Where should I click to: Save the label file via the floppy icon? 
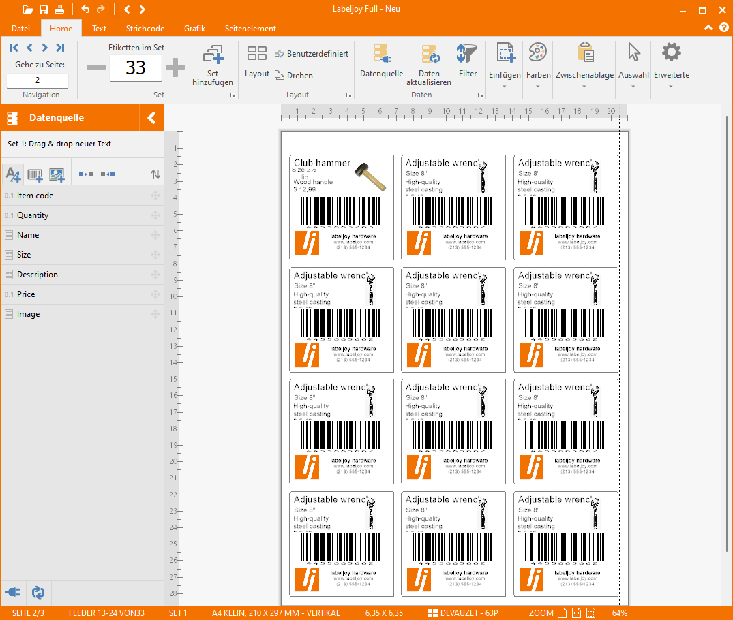[44, 10]
